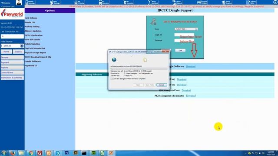Expand the Services side menu
This screenshot has height=156, width=278.
pyautogui.click(x=12, y=57)
